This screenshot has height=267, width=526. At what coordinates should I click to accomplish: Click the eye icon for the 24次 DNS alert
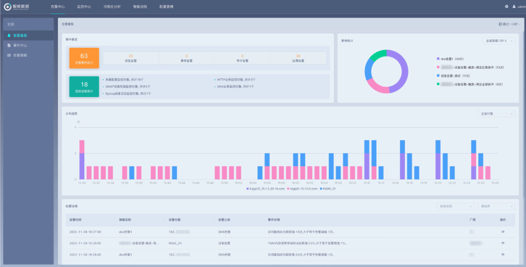(503, 254)
